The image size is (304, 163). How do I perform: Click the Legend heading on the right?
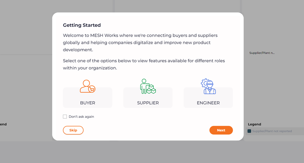[x=254, y=124]
